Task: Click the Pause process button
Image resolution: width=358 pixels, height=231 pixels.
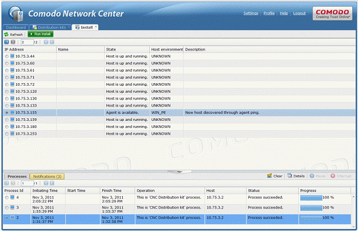Action: (x=318, y=176)
